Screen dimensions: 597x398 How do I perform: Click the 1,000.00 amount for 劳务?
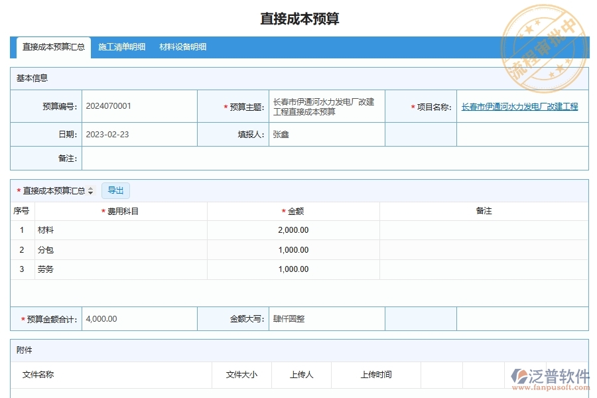[x=293, y=269]
